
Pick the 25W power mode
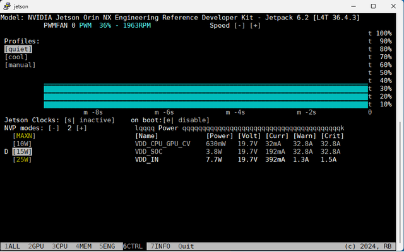click(23, 159)
